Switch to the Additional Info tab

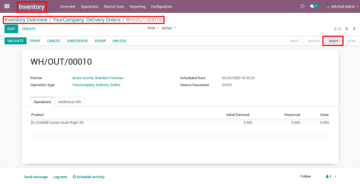click(70, 102)
